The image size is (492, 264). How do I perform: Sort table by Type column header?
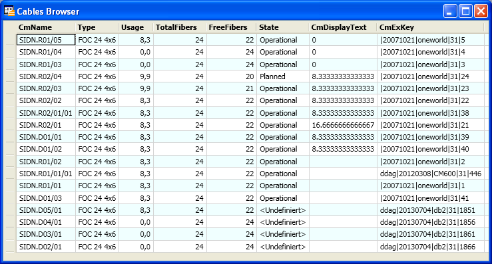[97, 27]
